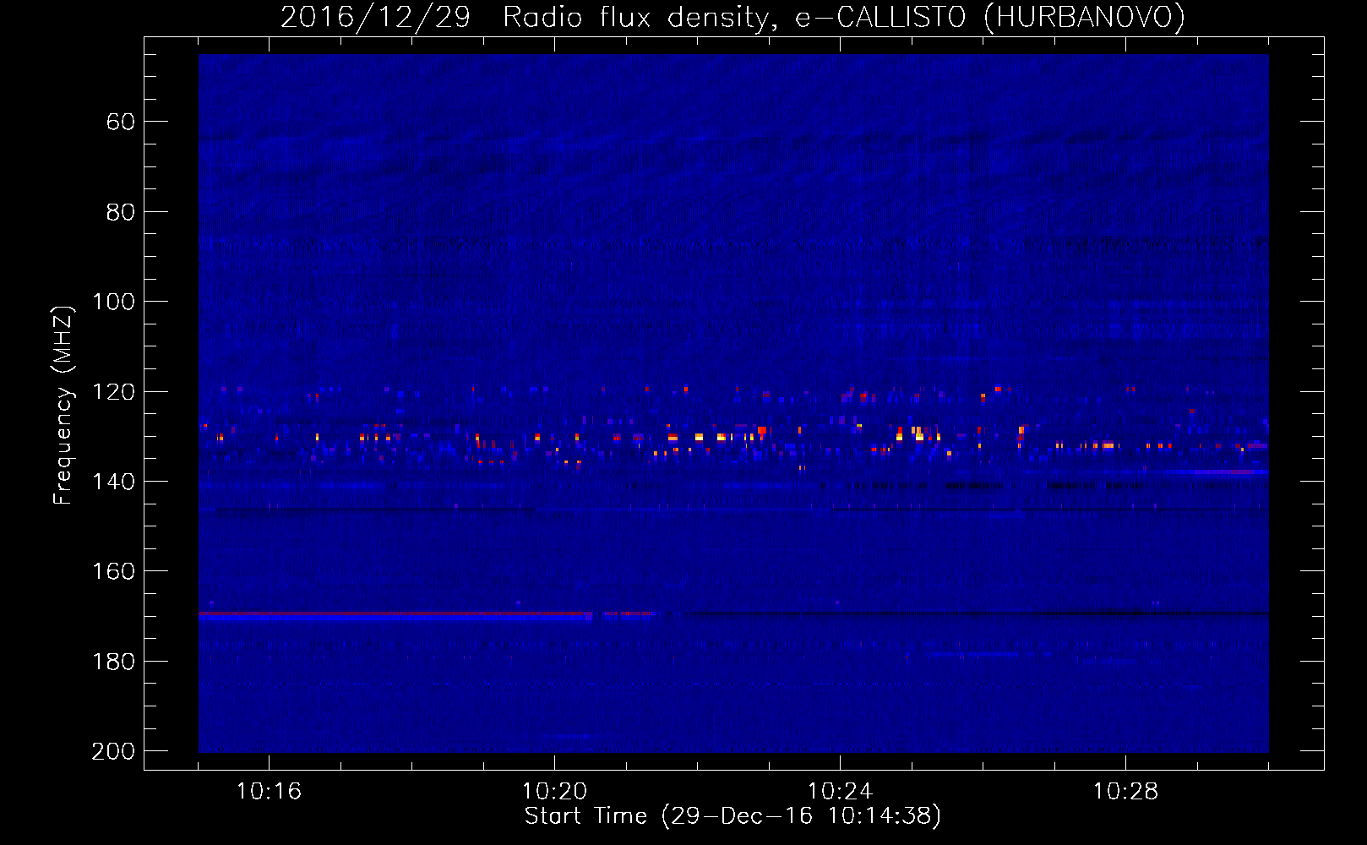Click the frequency tick label '160'

tap(113, 571)
